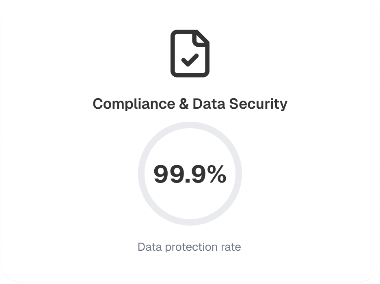Click the 99.9% value

(x=190, y=174)
